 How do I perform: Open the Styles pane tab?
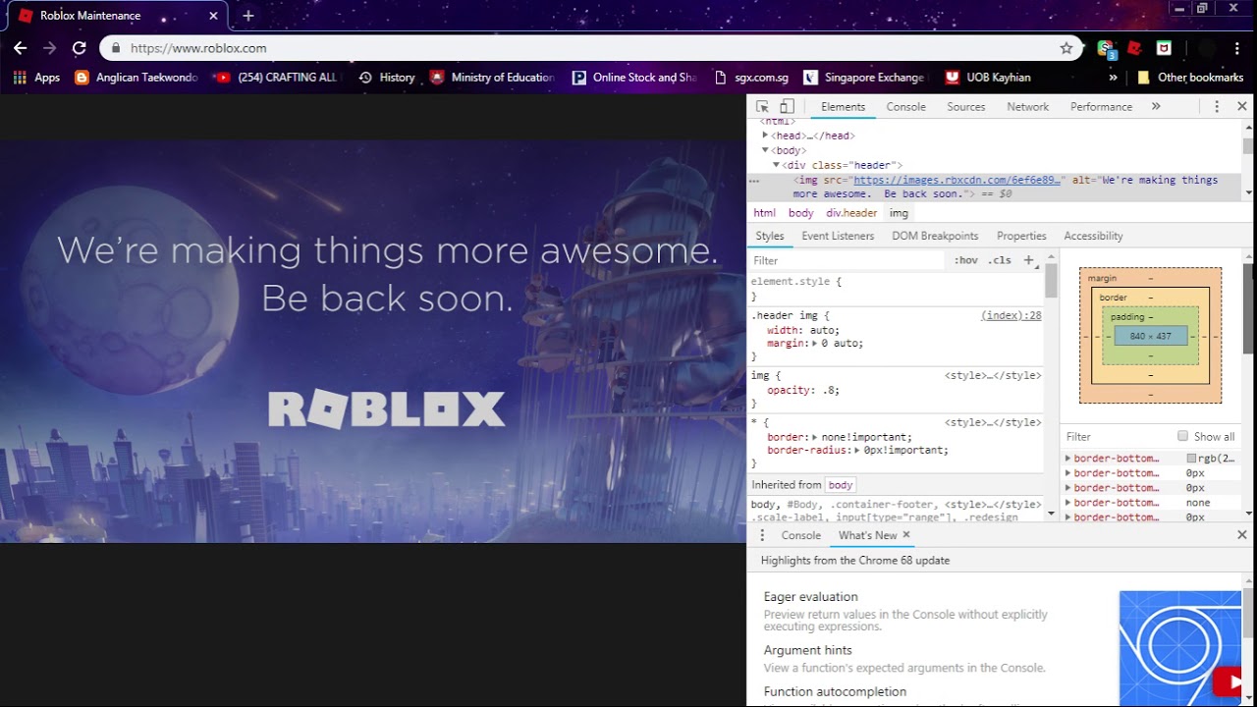(x=770, y=236)
